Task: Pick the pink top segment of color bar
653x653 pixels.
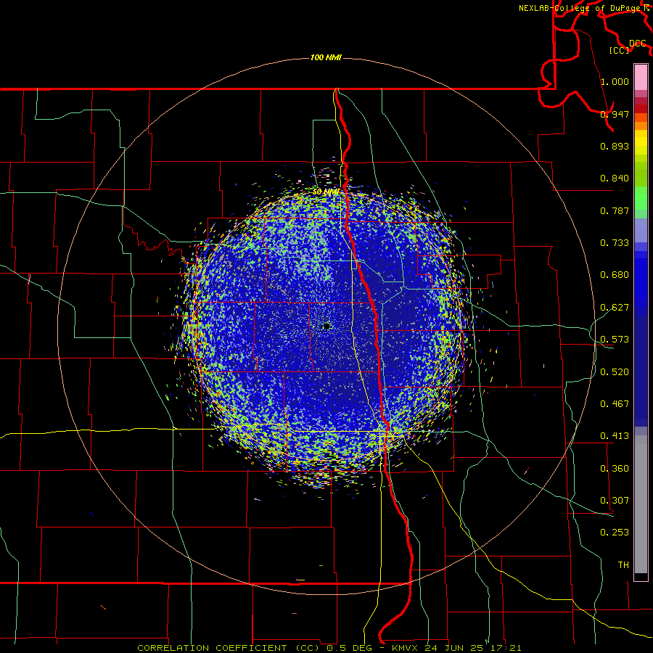Action: [x=641, y=78]
